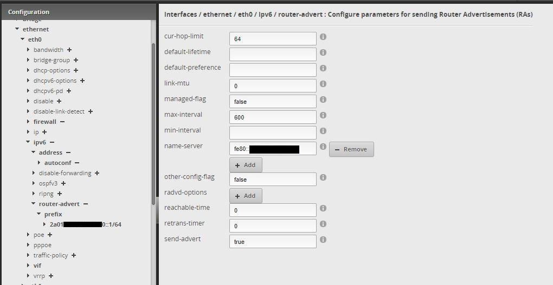The height and width of the screenshot is (285, 553).
Task: Open the prefix 2a01 ::1/64 entry
Action: pos(85,224)
